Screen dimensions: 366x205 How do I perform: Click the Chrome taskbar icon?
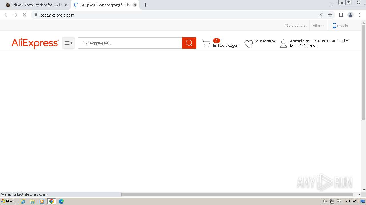(52, 201)
